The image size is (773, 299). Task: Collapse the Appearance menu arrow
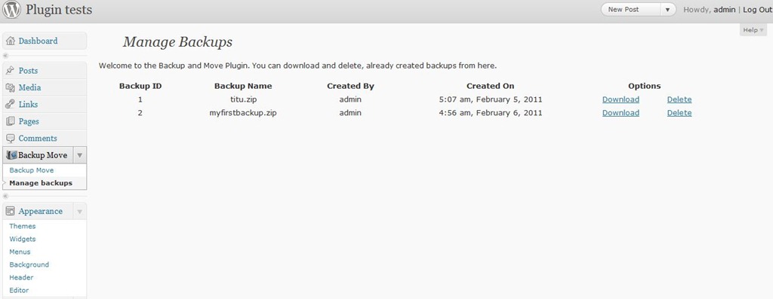point(80,212)
